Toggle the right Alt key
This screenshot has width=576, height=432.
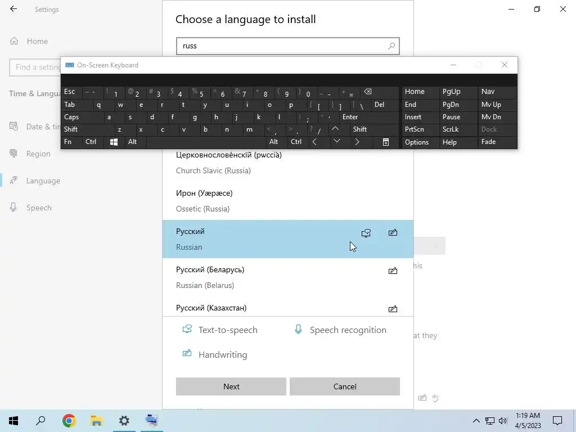coord(277,142)
